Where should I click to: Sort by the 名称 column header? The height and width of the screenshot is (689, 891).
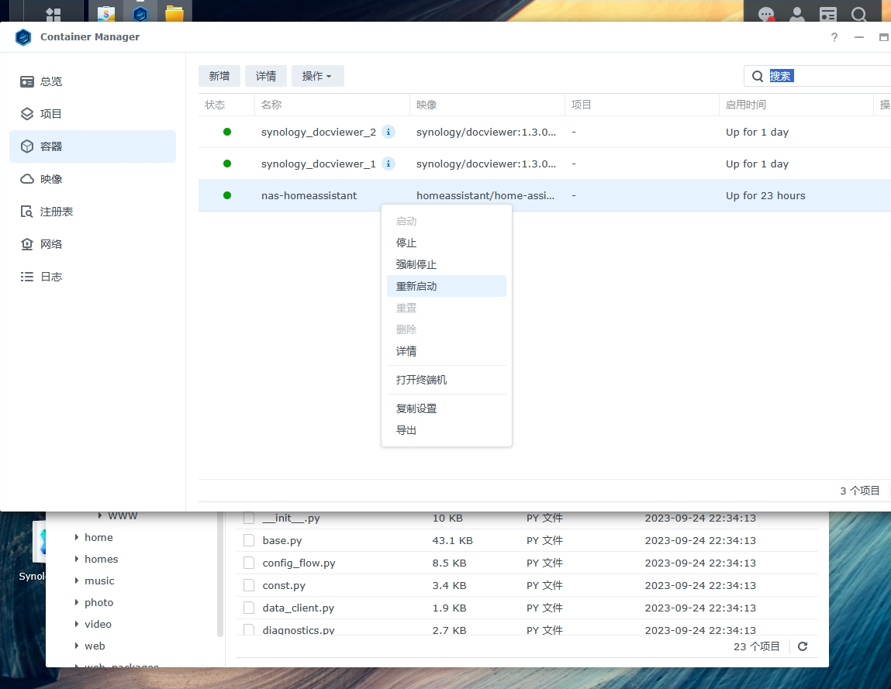tap(332, 105)
